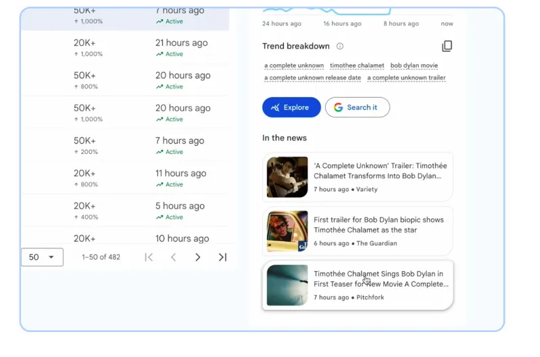
Task: Click the 'In the news' heading
Action: [x=285, y=138]
